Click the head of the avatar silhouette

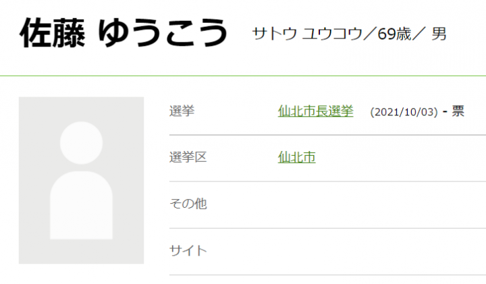coord(81,144)
